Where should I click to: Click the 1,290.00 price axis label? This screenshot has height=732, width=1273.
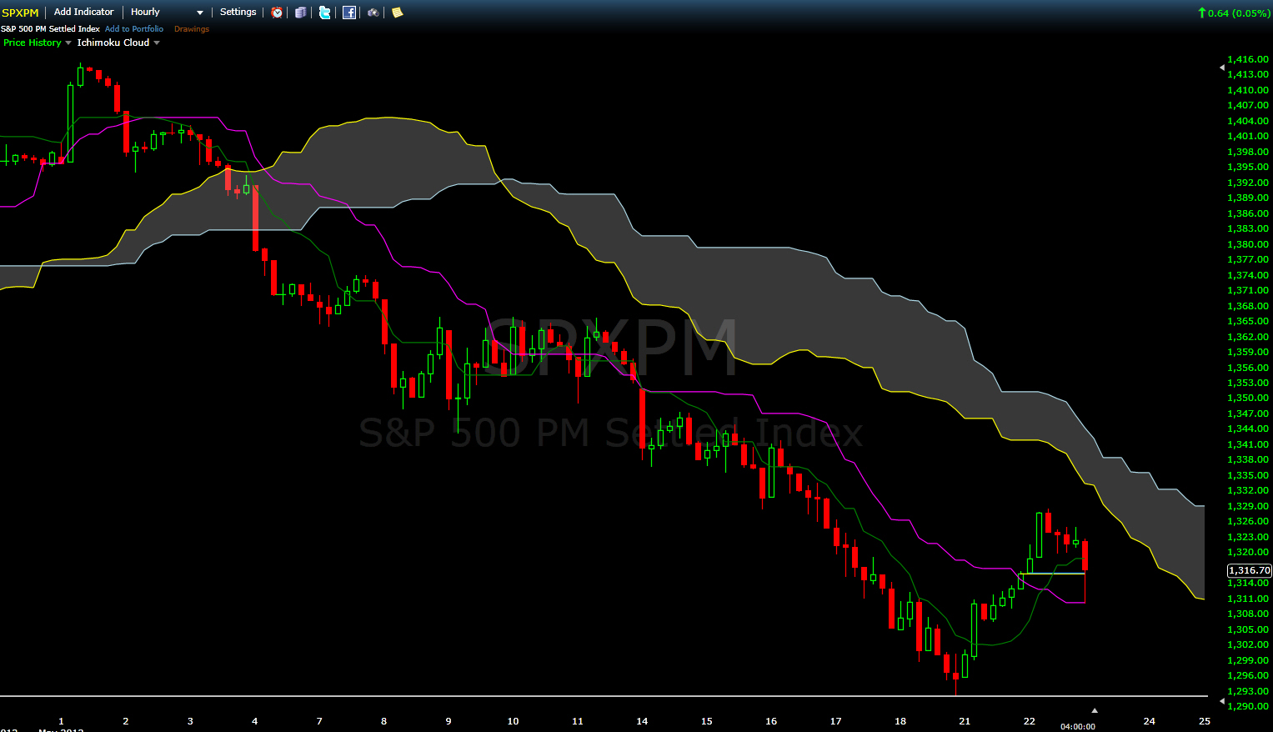tap(1248, 706)
